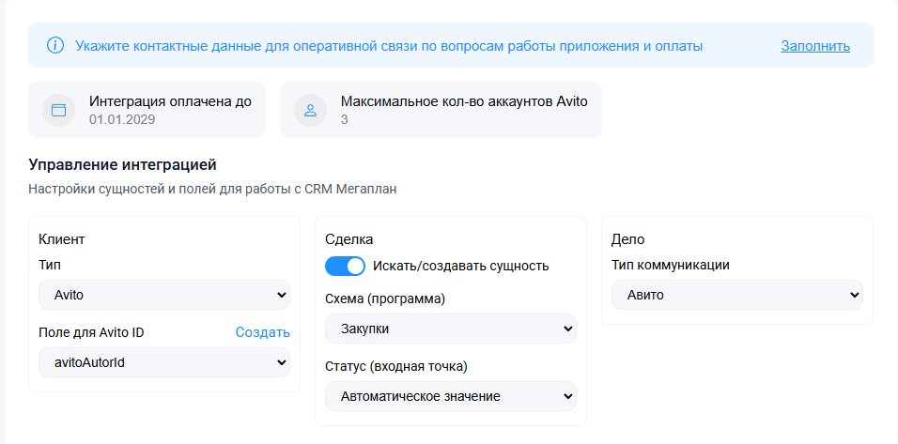Click the user icon for Avito accounts
898x444 pixels.
click(x=309, y=110)
